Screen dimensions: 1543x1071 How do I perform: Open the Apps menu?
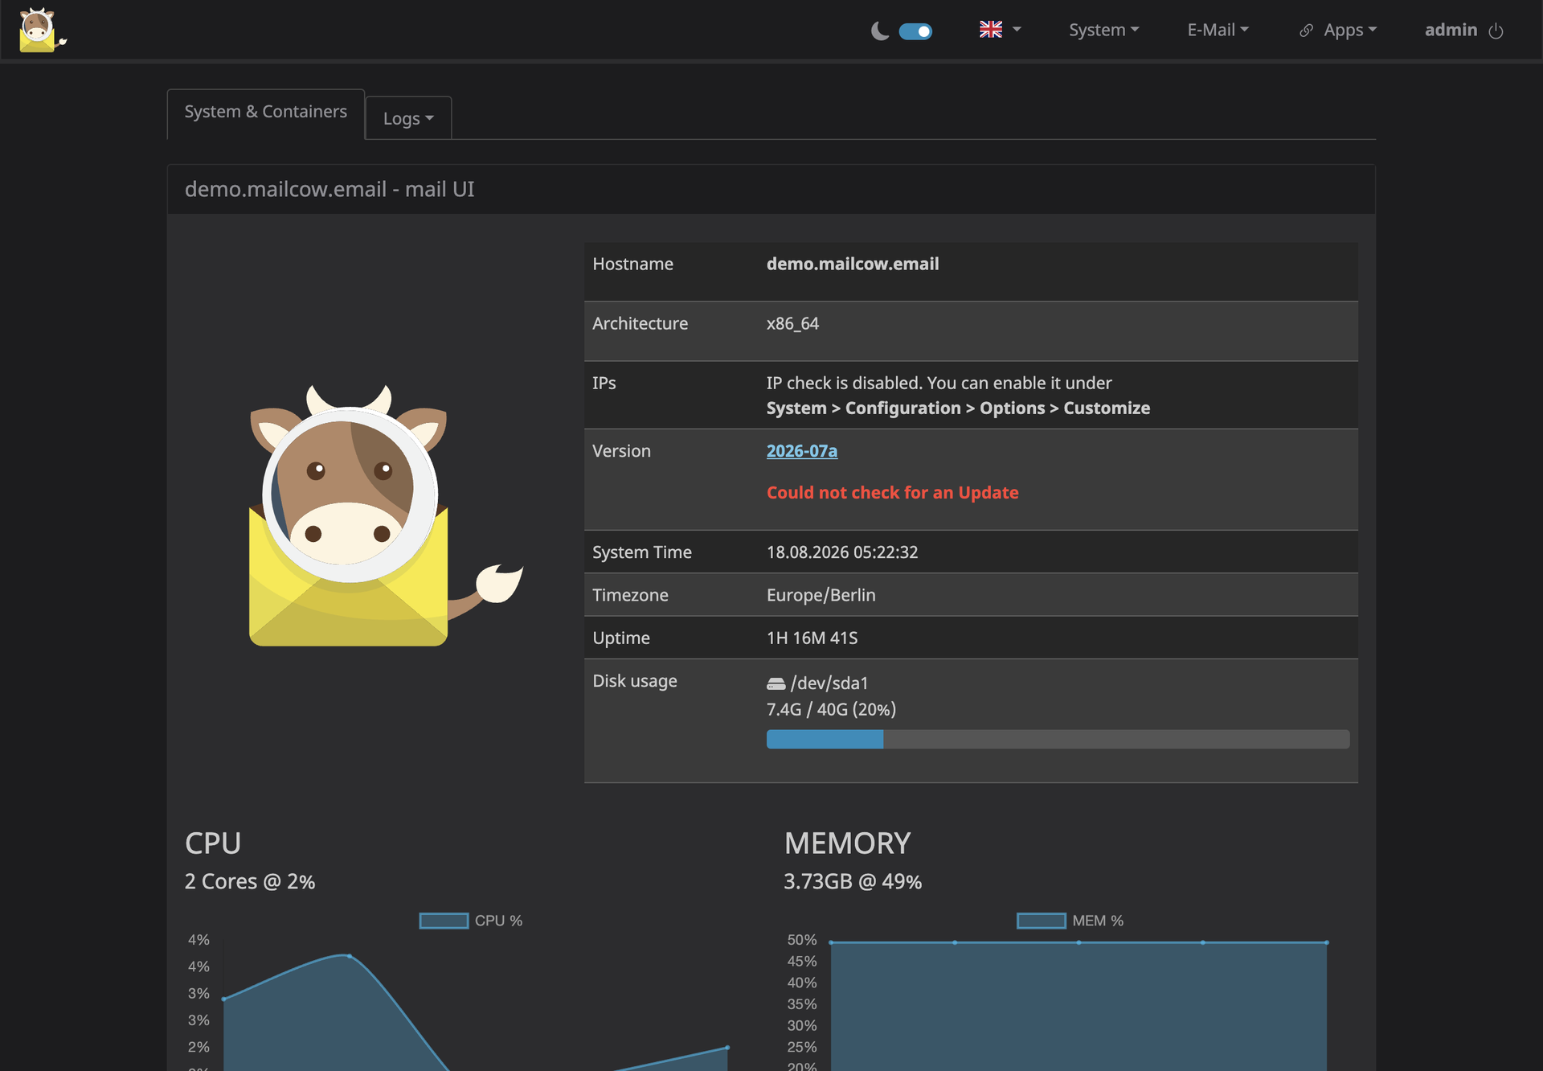click(1350, 30)
